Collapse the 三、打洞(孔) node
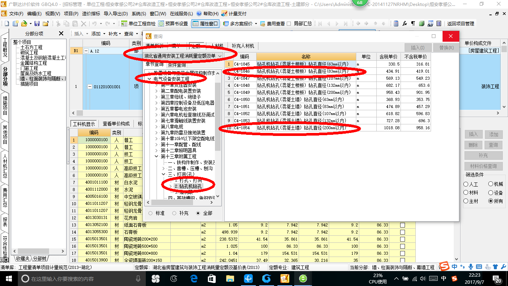508x286 pixels. pyautogui.click(x=164, y=174)
